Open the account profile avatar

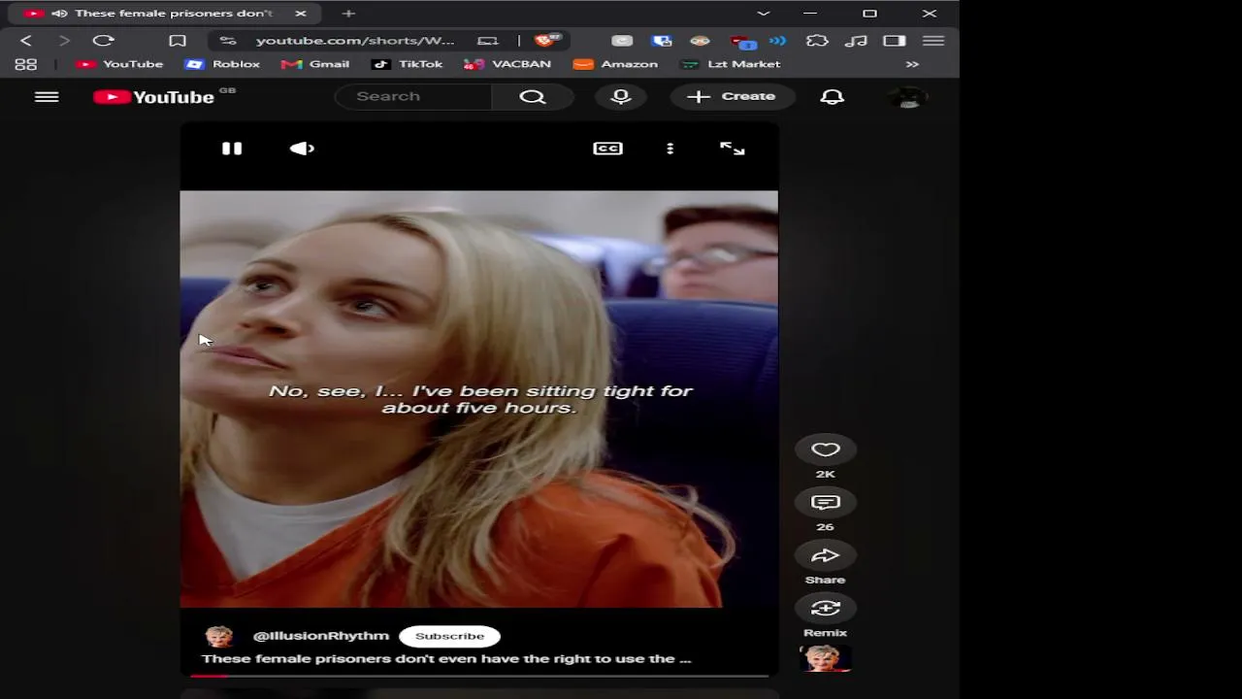pyautogui.click(x=908, y=97)
